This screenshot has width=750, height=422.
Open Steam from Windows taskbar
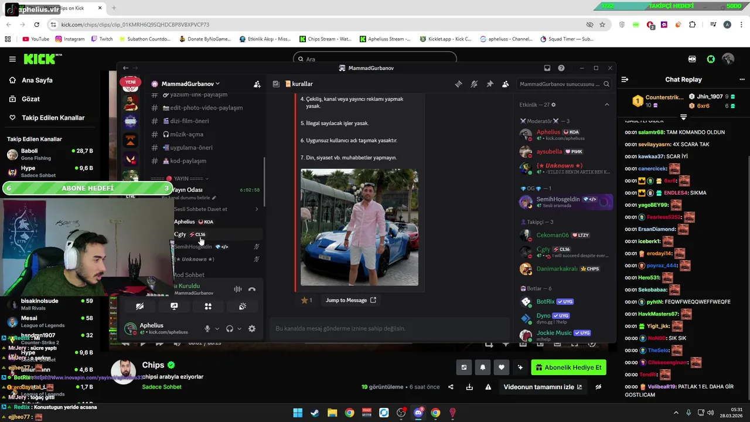[x=315, y=413]
